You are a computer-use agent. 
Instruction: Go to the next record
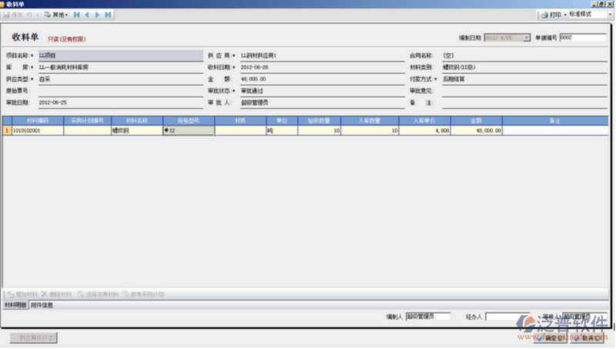pyautogui.click(x=98, y=15)
